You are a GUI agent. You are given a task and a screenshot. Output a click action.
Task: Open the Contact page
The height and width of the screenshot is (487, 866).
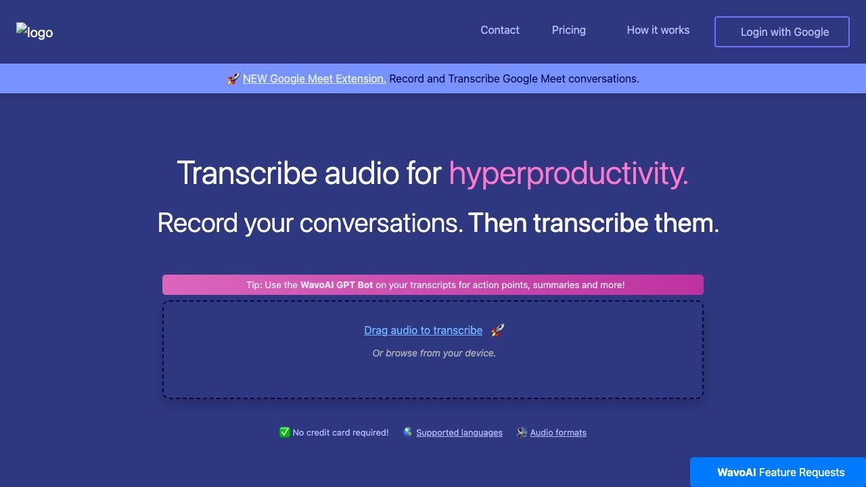click(499, 30)
